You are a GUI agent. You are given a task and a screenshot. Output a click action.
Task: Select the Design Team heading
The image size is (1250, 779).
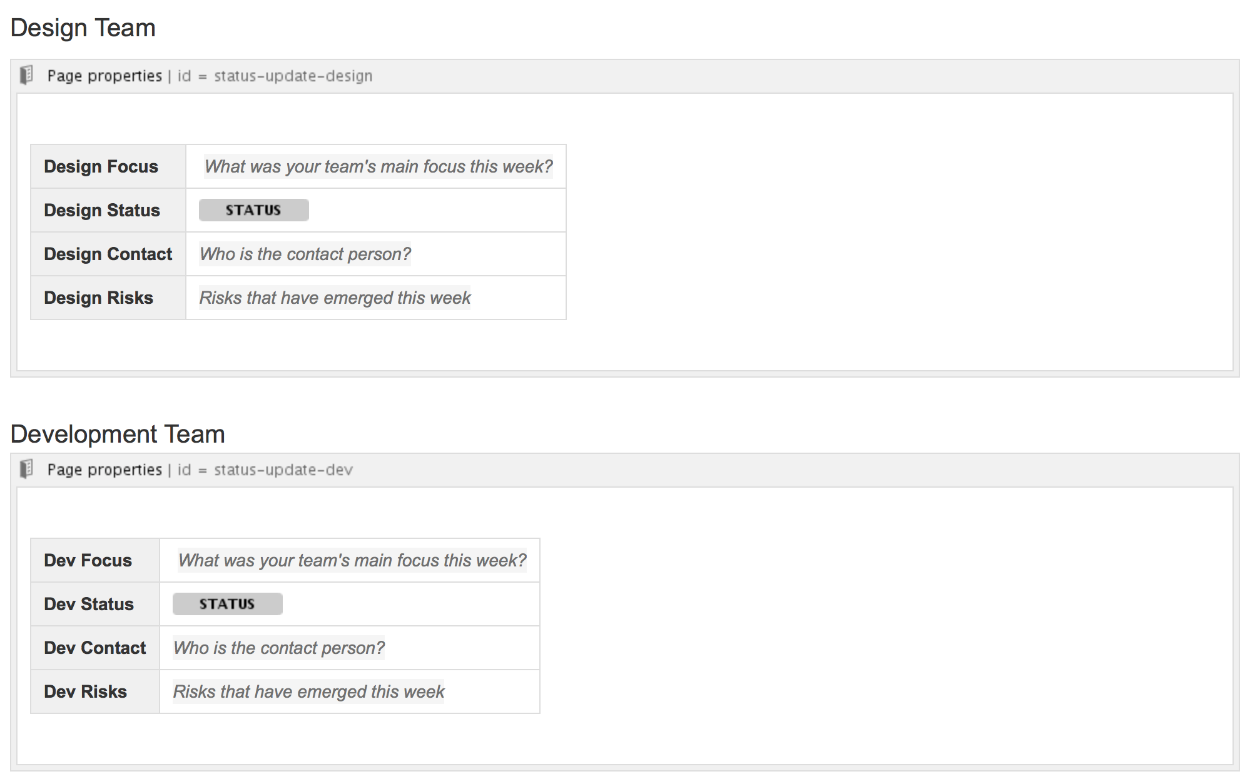click(83, 28)
